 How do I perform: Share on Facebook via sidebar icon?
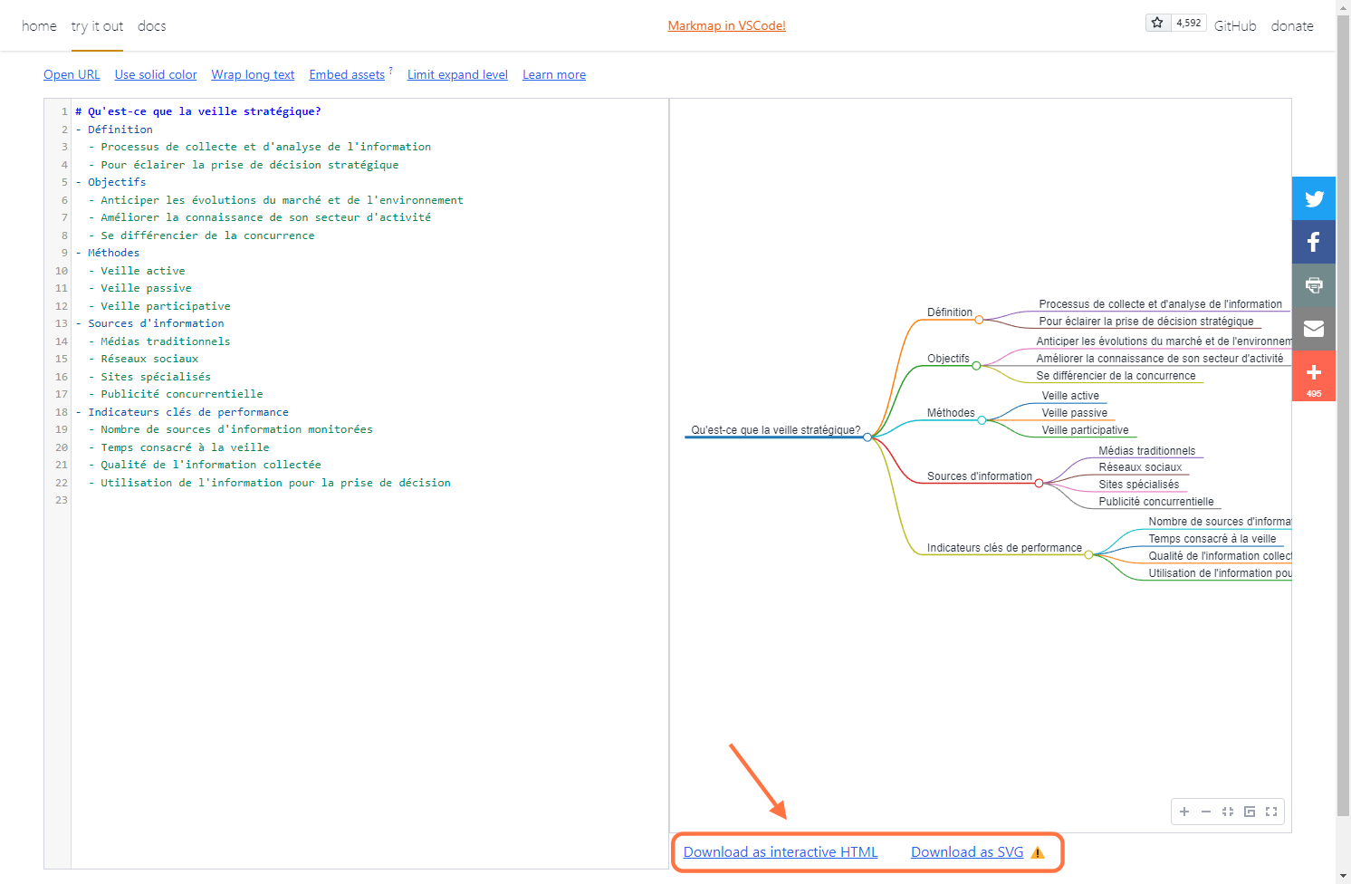(1314, 242)
